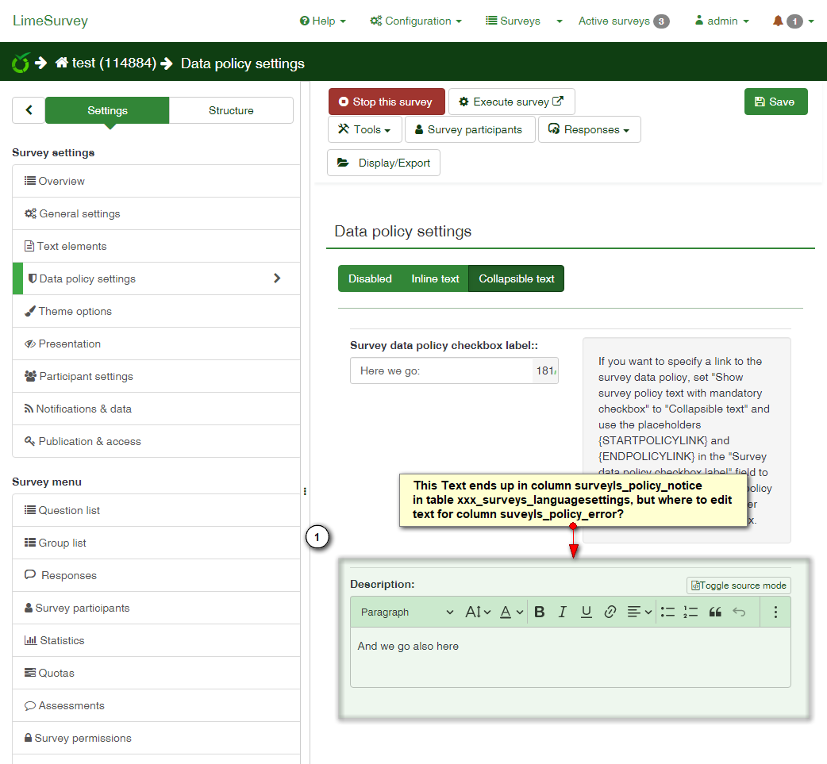This screenshot has height=764, width=827.
Task: Apply italic formatting in the editor
Action: pyautogui.click(x=563, y=612)
